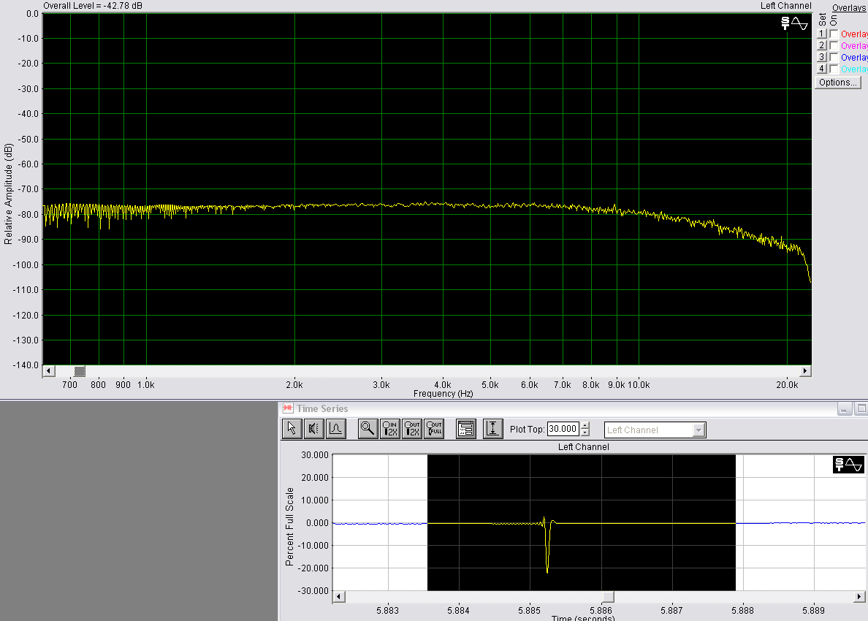Open the plot properties window icon
This screenshot has width=868, height=621.
(x=466, y=429)
